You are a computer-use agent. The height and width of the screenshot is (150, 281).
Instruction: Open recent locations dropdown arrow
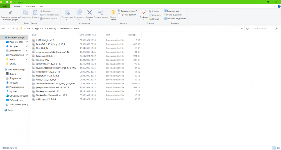click(x=13, y=28)
